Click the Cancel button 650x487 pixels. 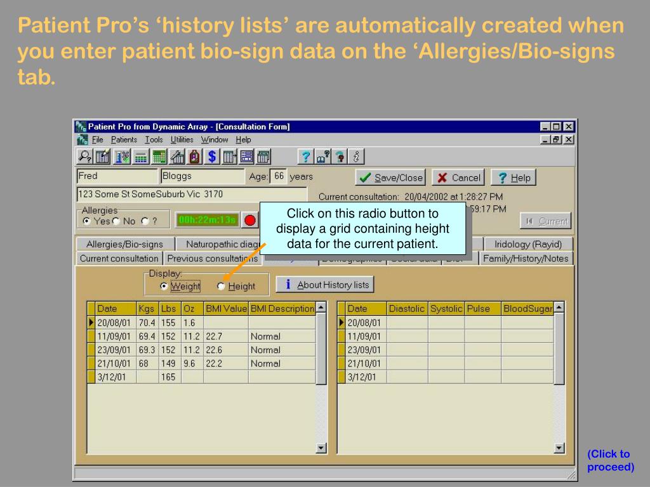458,178
